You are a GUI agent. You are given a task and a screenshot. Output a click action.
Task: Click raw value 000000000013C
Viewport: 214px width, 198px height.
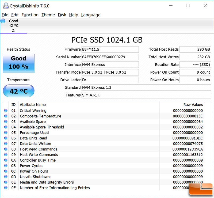click(x=188, y=116)
